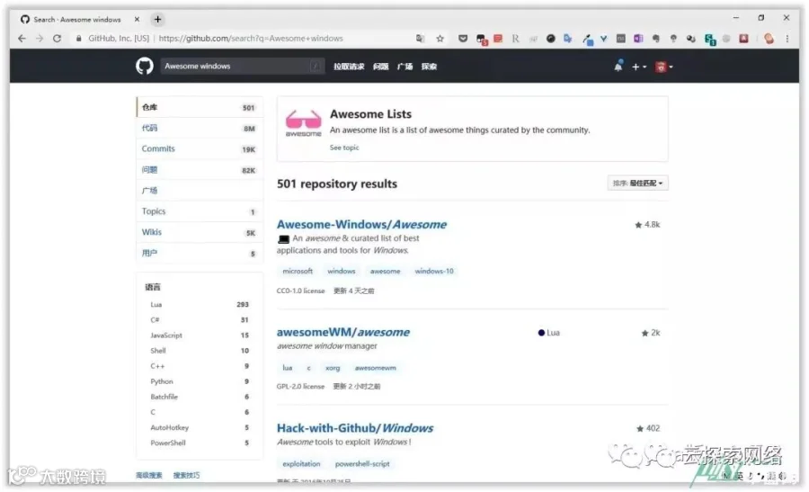Open awesomeWM/awesome repository
This screenshot has height=492, width=809.
click(x=343, y=333)
